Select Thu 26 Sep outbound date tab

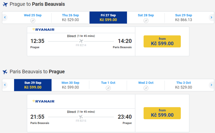coord(70,17)
